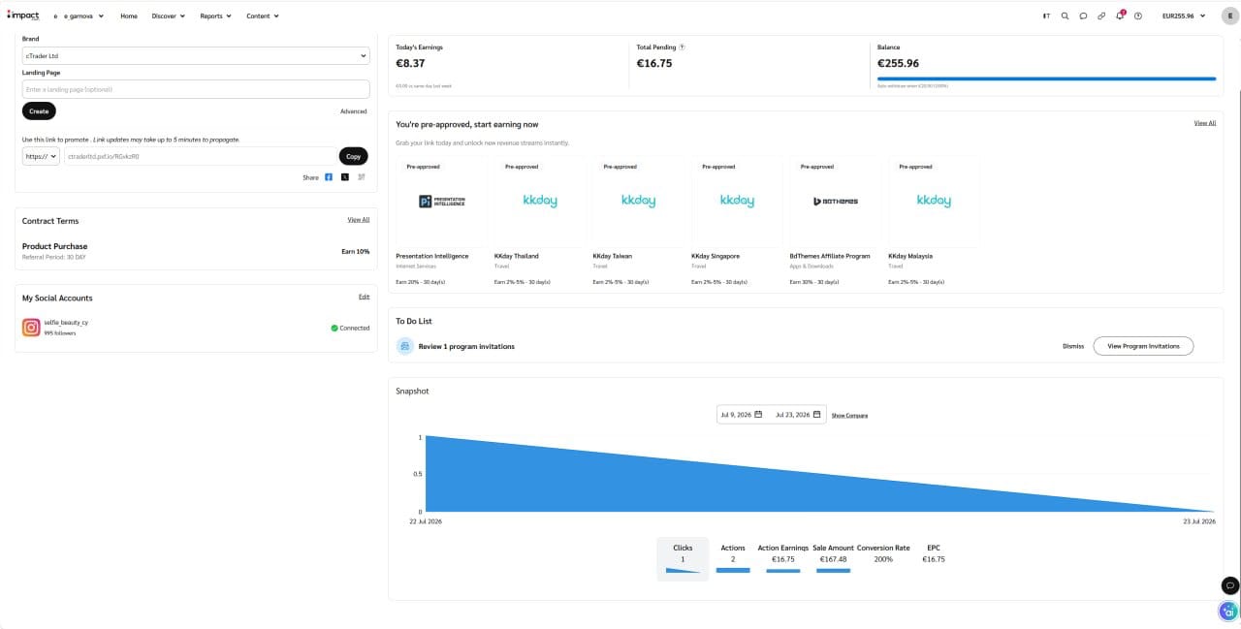1241x629 pixels.
Task: Open the Presentation Intelligence program card
Action: 442,223
